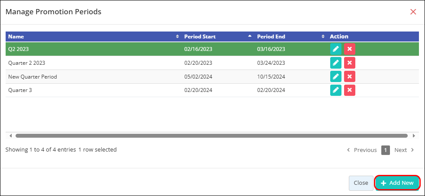Edit the New Quarter Period entry

tap(335, 77)
